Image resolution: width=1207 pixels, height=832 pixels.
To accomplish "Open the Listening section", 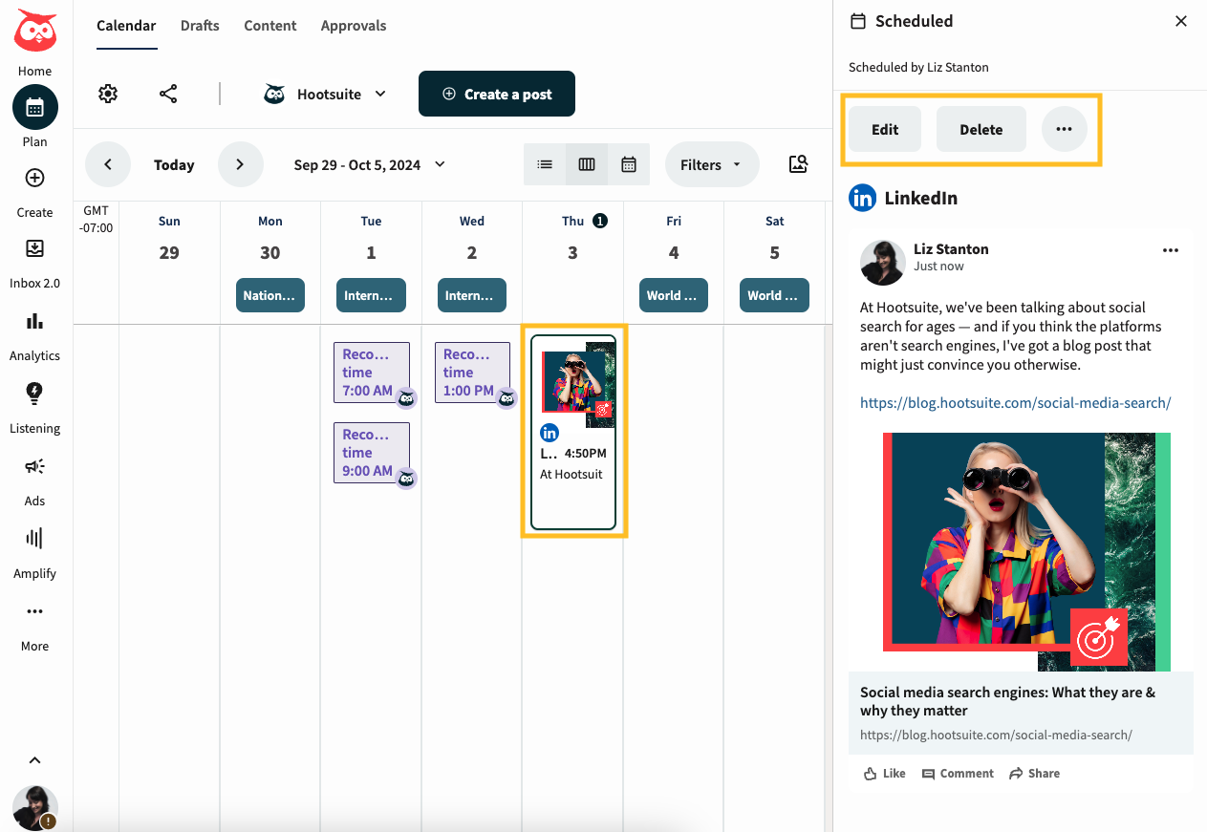I will [34, 395].
